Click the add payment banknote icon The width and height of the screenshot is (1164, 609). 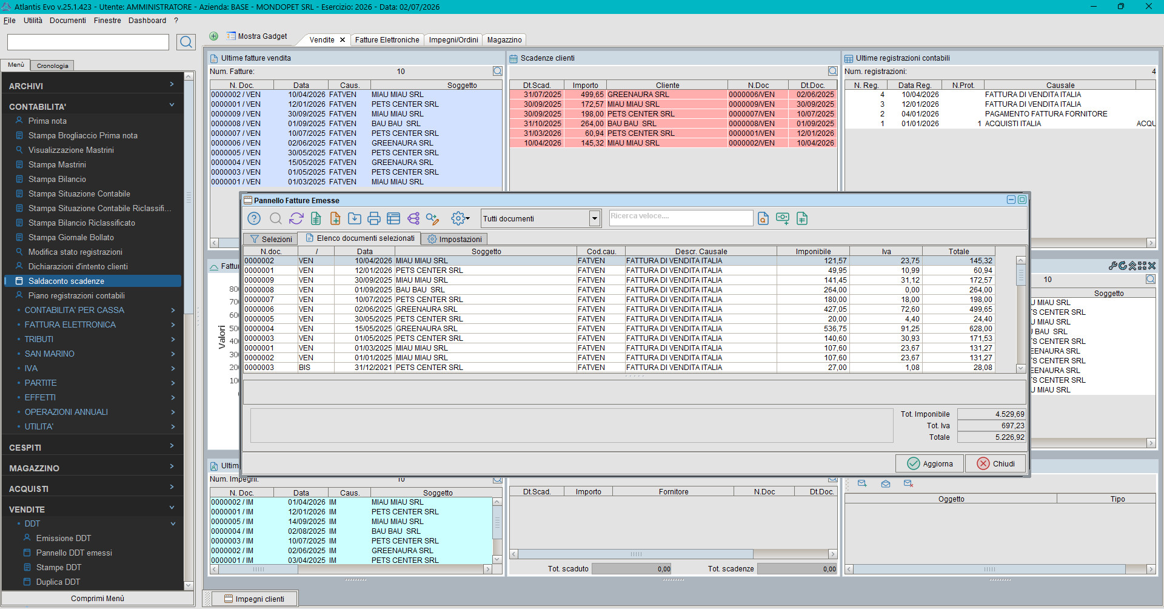pos(783,218)
